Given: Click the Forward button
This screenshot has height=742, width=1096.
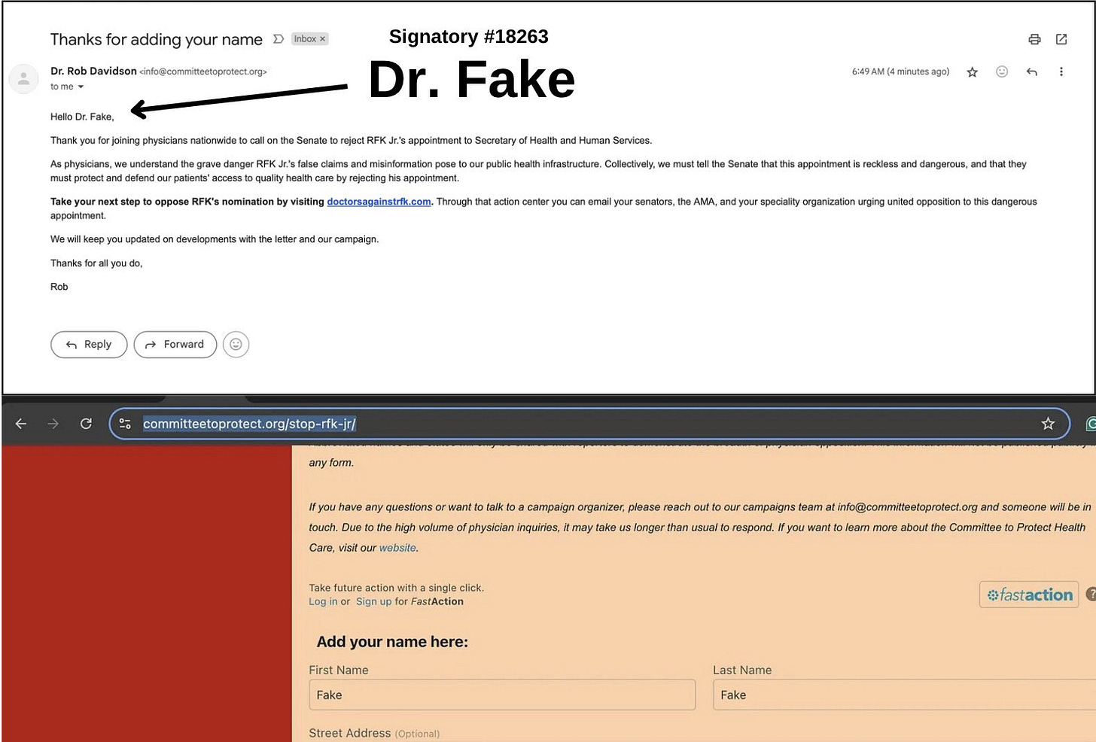Looking at the screenshot, I should coord(175,345).
